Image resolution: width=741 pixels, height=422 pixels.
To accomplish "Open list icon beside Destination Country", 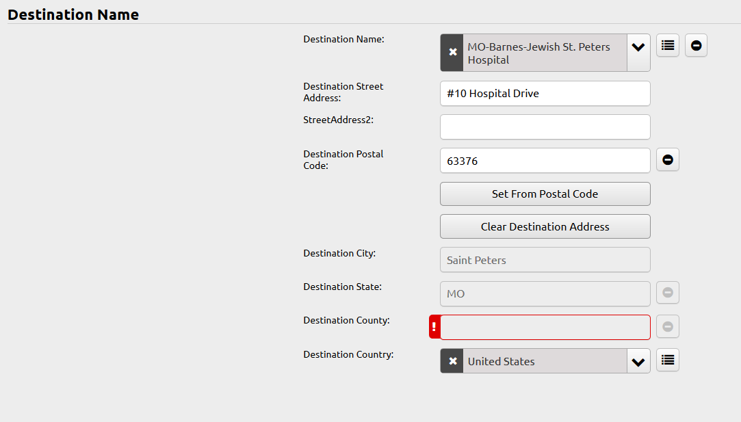I will (667, 360).
